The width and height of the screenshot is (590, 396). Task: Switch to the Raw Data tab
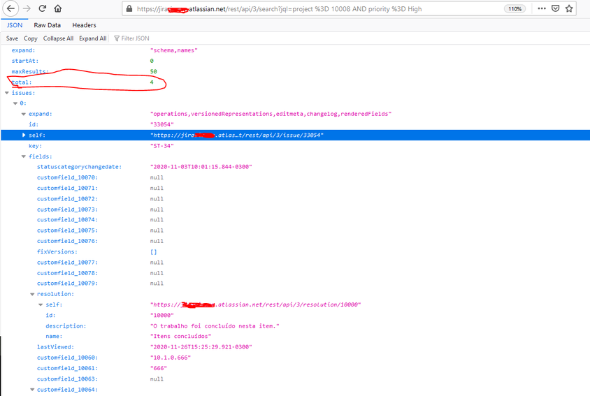47,25
